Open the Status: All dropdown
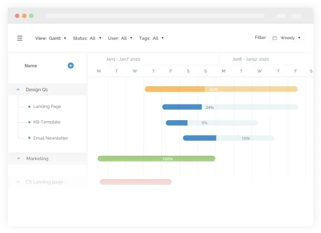 click(87, 38)
